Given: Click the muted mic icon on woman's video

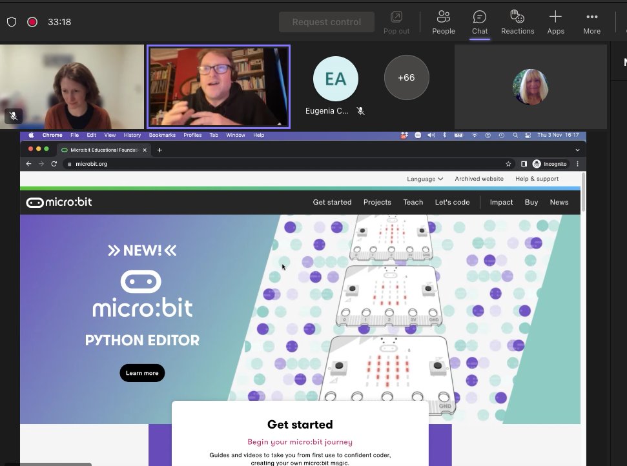Looking at the screenshot, I should pyautogui.click(x=14, y=116).
